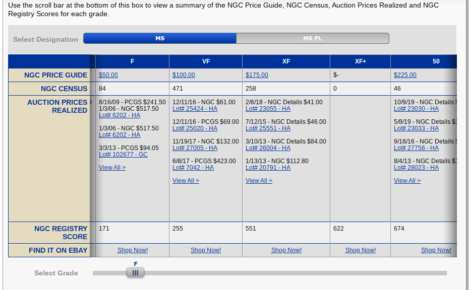
Task: Open Lot# 7042 - HA auction
Action: pos(193,168)
